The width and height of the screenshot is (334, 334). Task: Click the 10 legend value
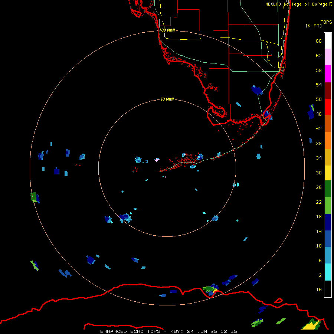(319, 246)
